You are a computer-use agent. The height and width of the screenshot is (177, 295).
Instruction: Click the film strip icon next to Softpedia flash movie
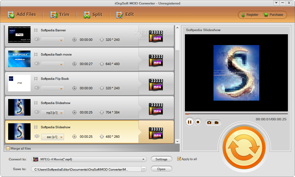tap(36, 54)
